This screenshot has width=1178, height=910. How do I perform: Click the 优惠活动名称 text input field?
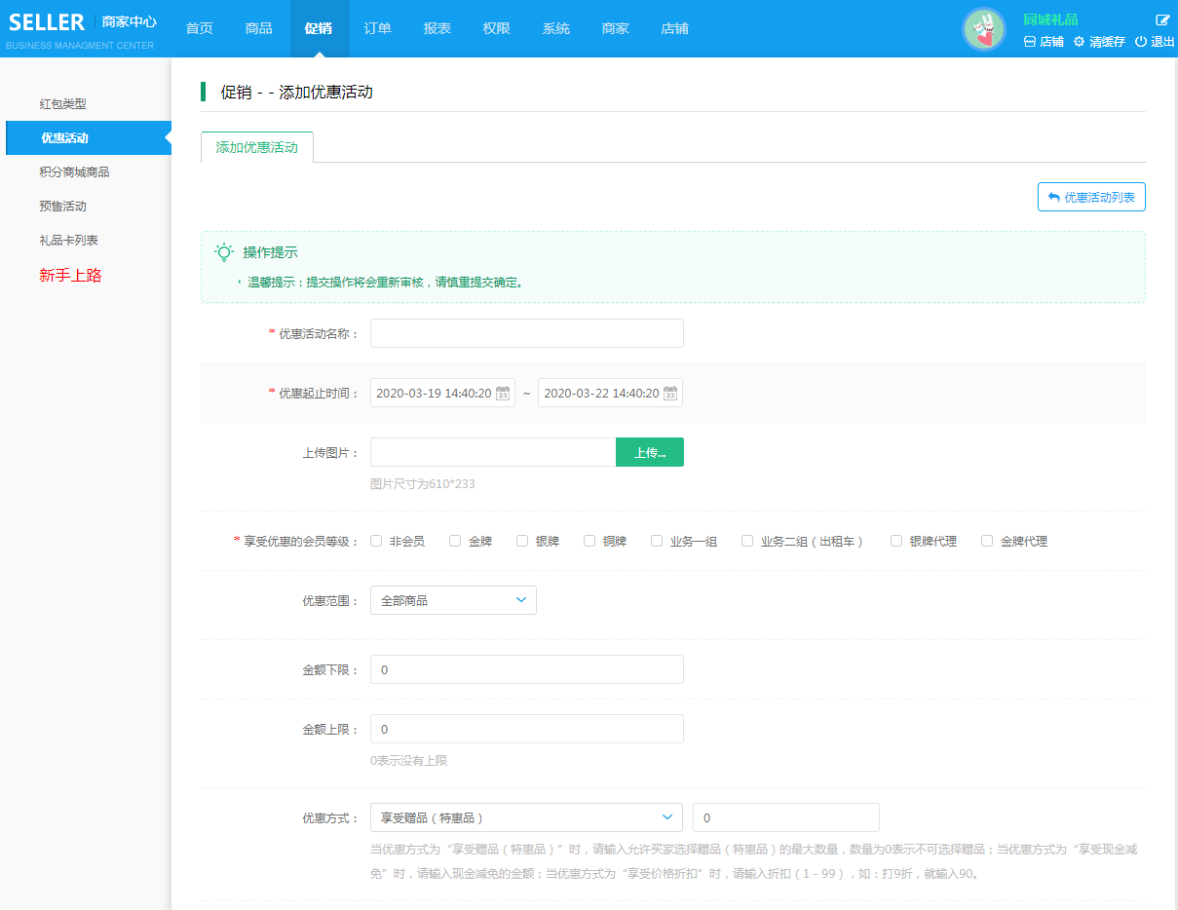point(526,333)
